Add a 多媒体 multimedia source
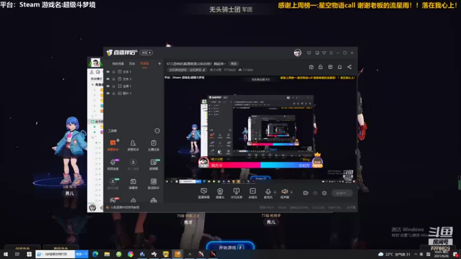The width and height of the screenshot is (461, 259). (x=252, y=193)
